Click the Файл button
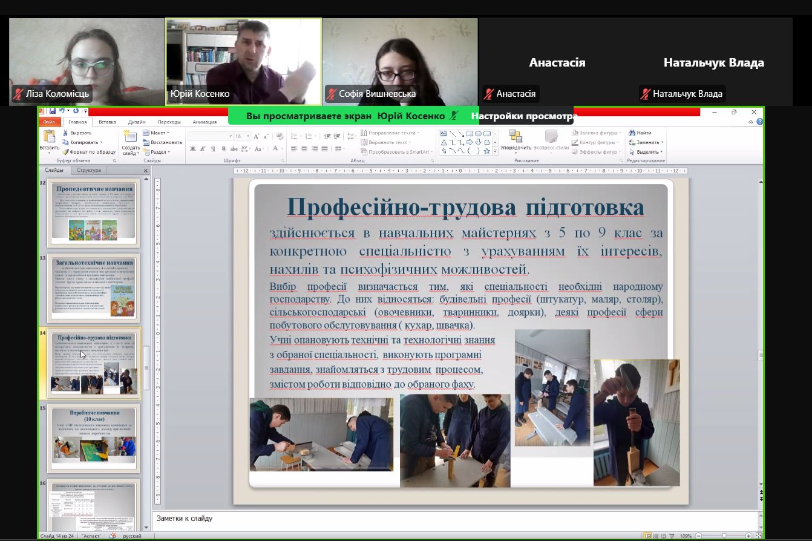This screenshot has height=541, width=812. [48, 122]
